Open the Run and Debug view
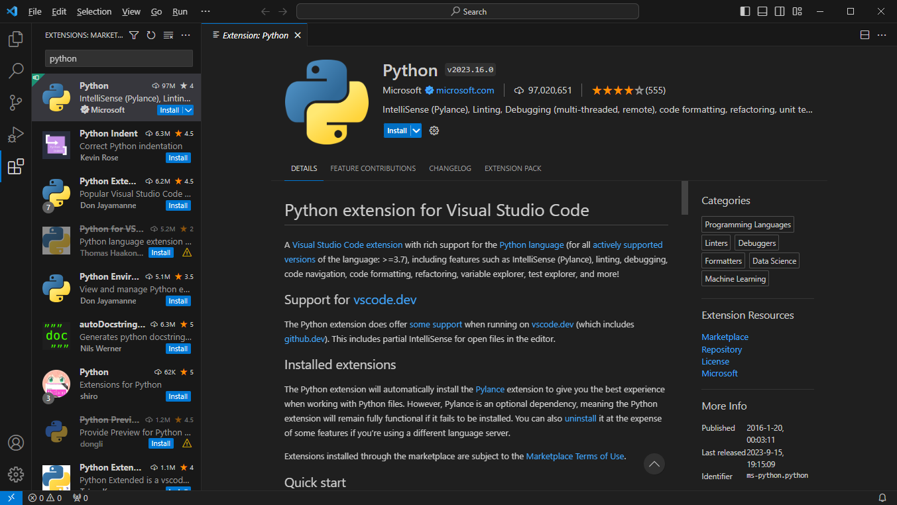 pyautogui.click(x=15, y=135)
